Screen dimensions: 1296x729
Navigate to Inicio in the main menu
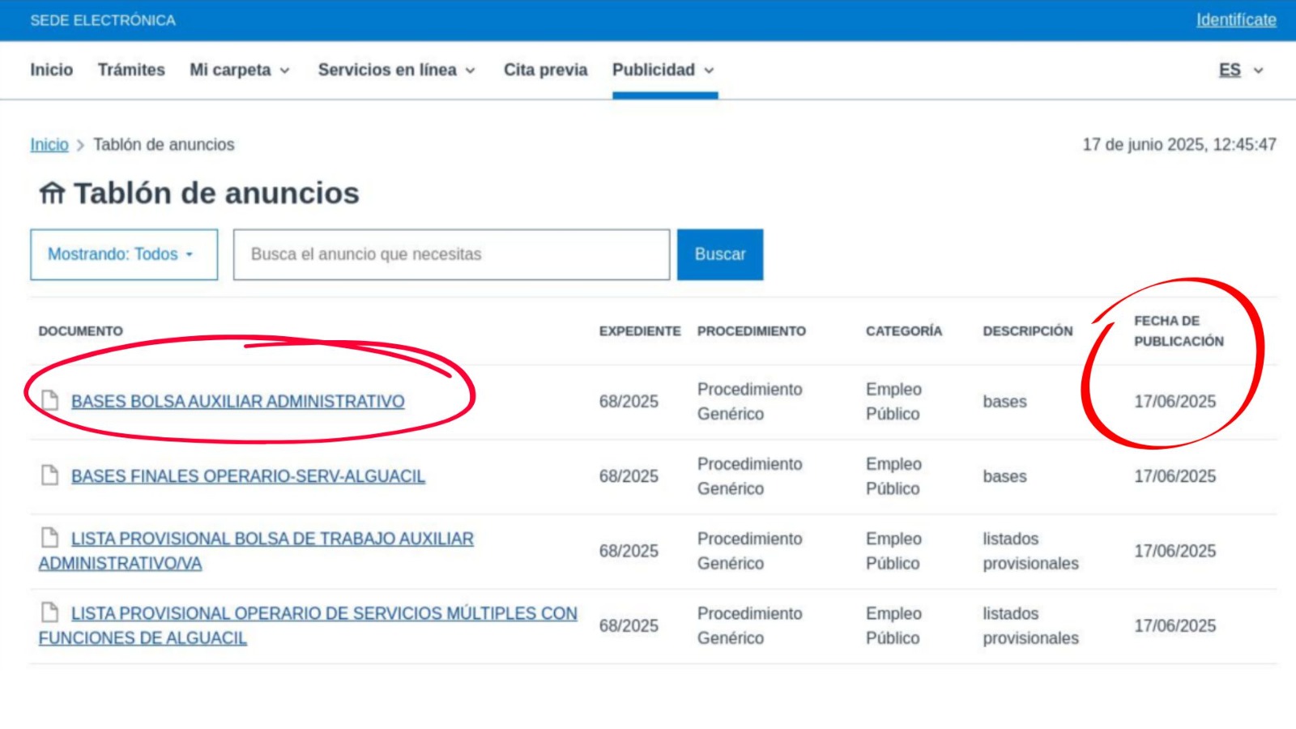pyautogui.click(x=52, y=70)
